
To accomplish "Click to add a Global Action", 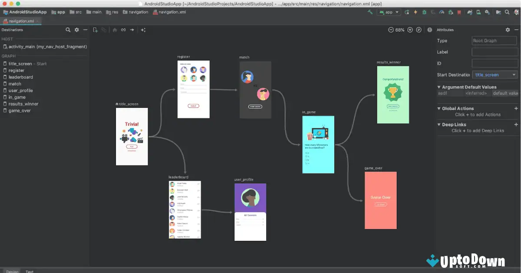I will click(516, 108).
